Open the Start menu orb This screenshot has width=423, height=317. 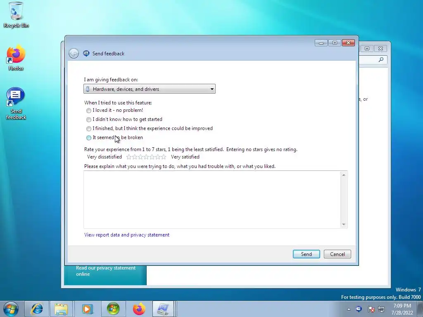click(11, 309)
